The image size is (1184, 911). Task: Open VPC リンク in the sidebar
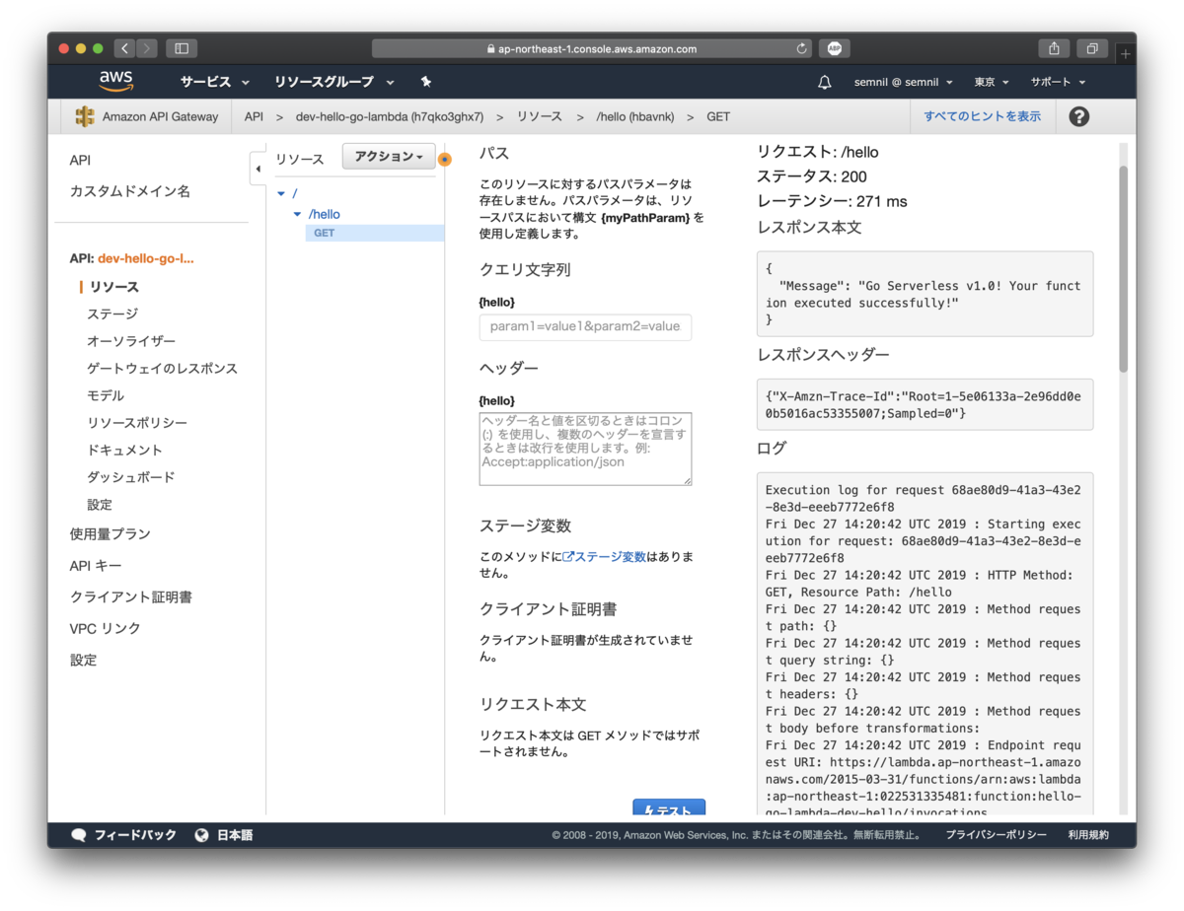[106, 628]
